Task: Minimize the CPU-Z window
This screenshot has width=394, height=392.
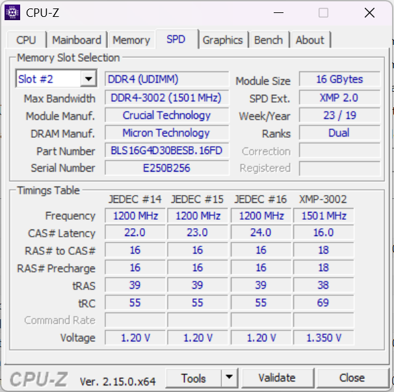Action: tap(278, 12)
